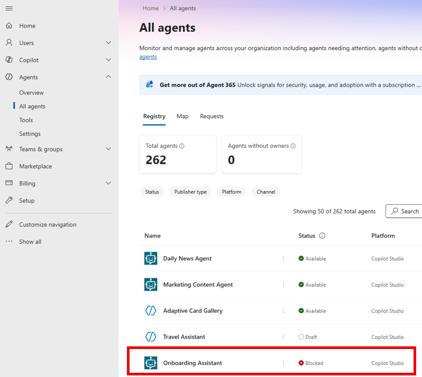The height and width of the screenshot is (377, 422).
Task: Click the Billing card icon
Action: [9, 183]
